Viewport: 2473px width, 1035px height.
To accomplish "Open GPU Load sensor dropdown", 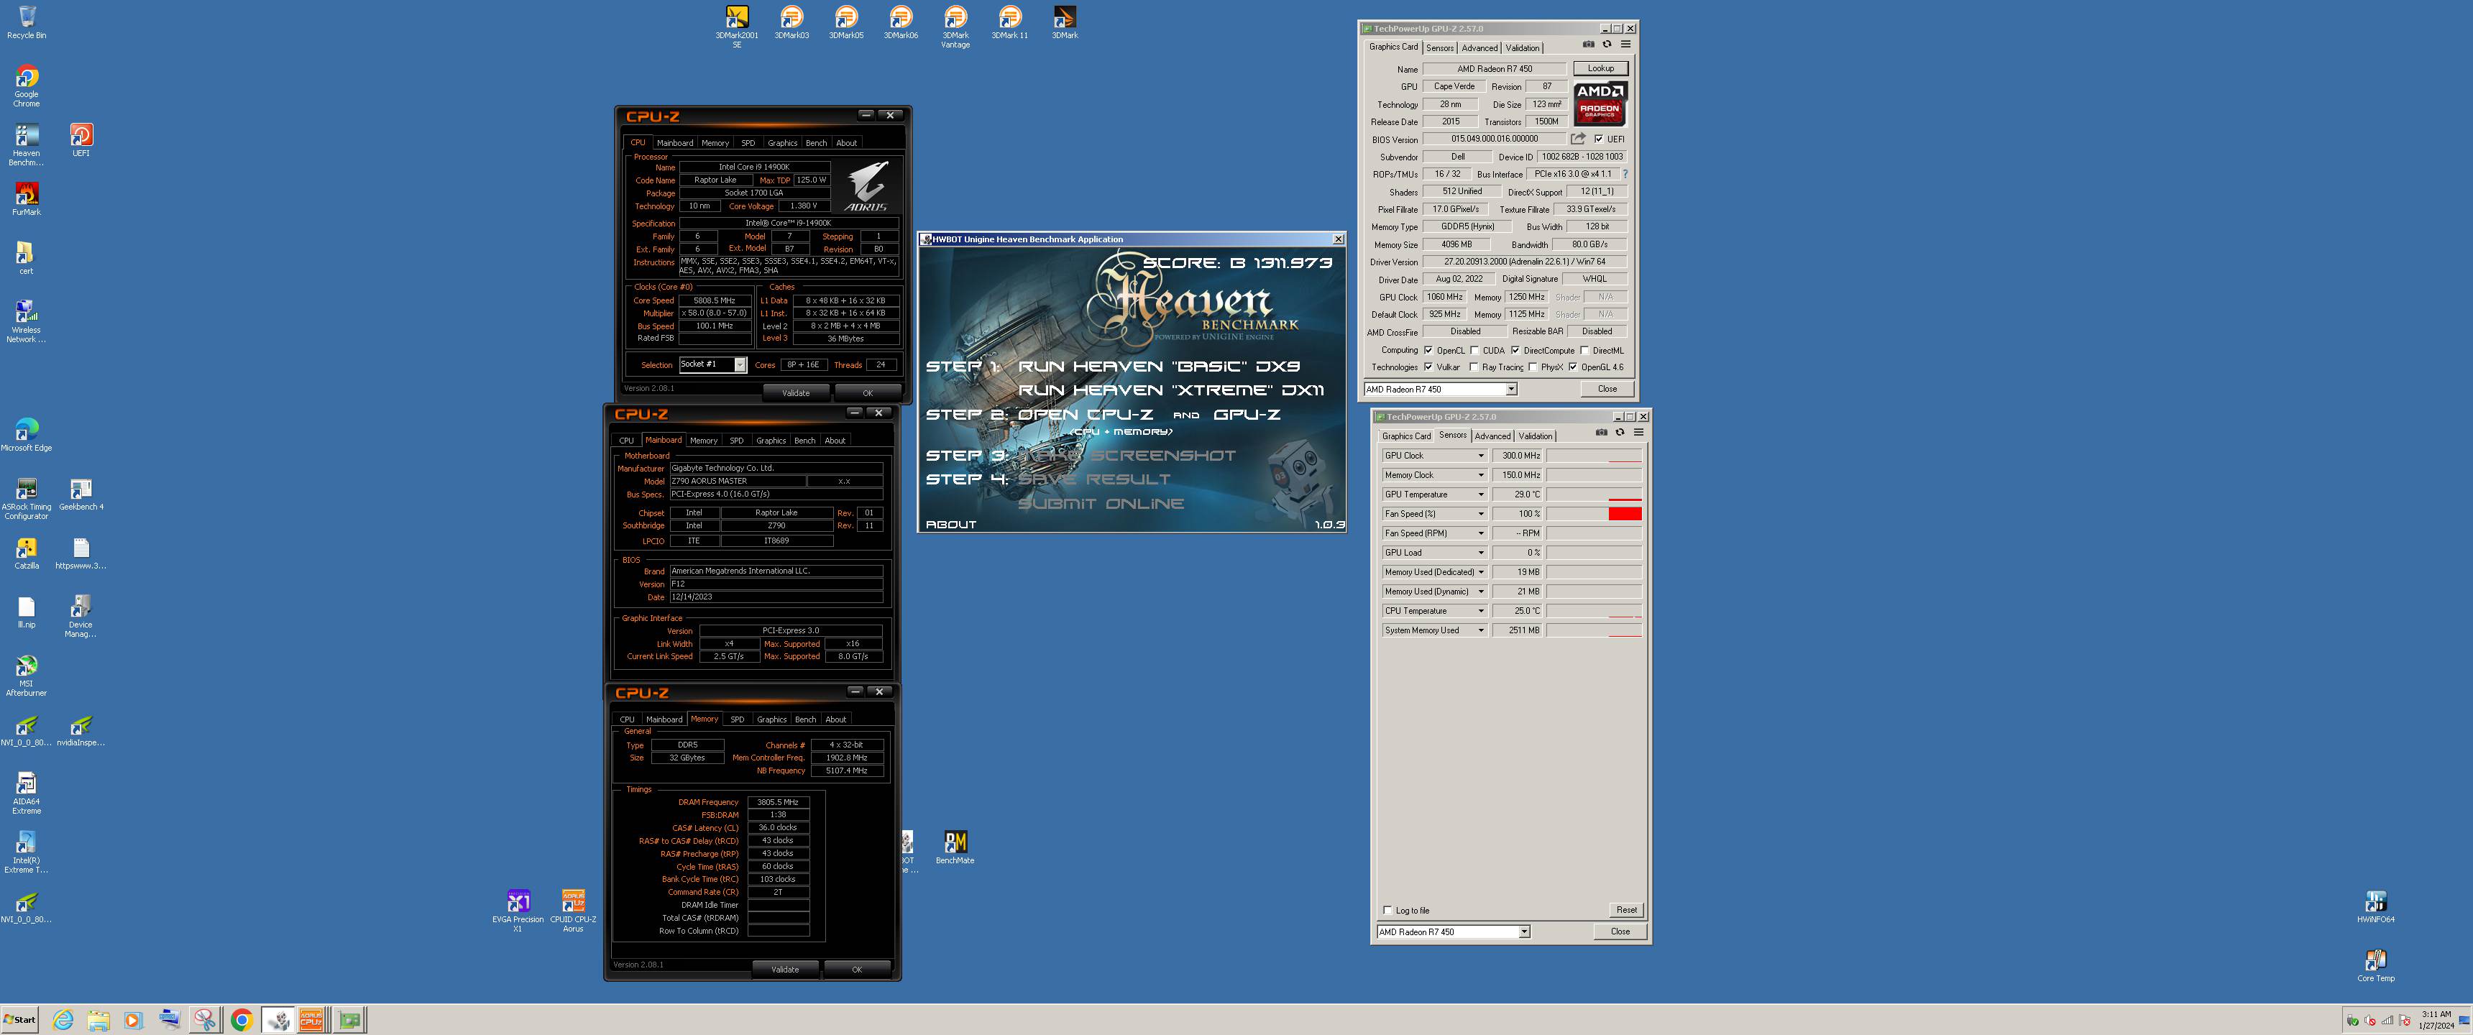I will click(x=1480, y=553).
